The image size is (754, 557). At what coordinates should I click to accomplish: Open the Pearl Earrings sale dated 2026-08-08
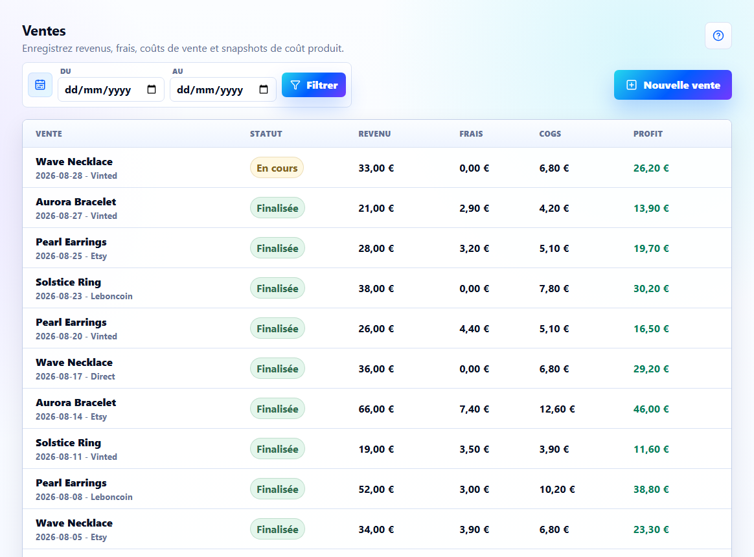[377, 489]
